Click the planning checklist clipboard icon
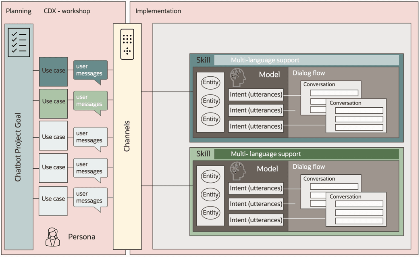This screenshot has width=420, height=257. coord(18,42)
